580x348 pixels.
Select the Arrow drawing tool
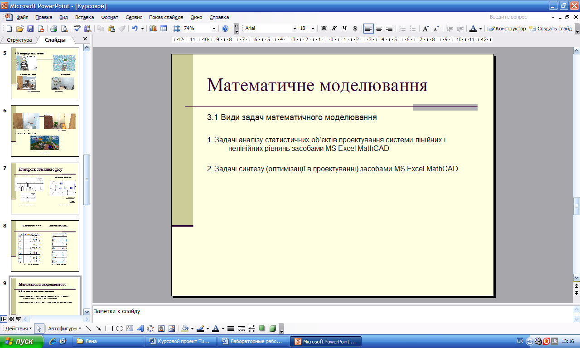(x=98, y=329)
